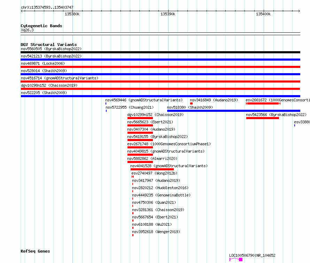Image resolution: width=310 pixels, height=263 pixels.
Task: Open the first nsv528014 (Shaikh2009) label
Action: click(44, 71)
